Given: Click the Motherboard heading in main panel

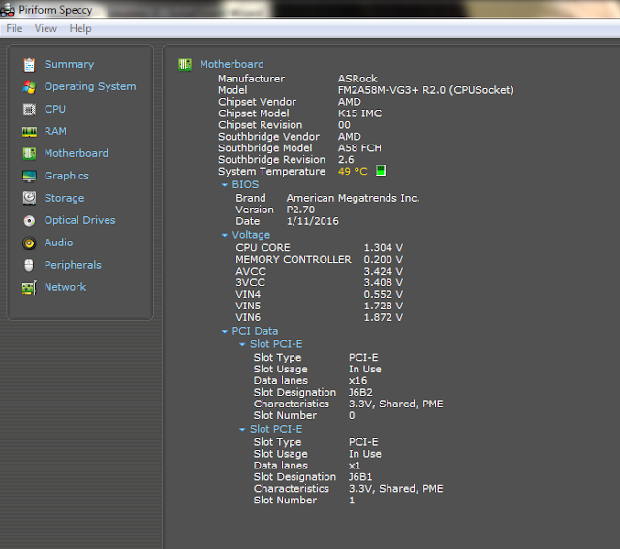Looking at the screenshot, I should point(232,64).
